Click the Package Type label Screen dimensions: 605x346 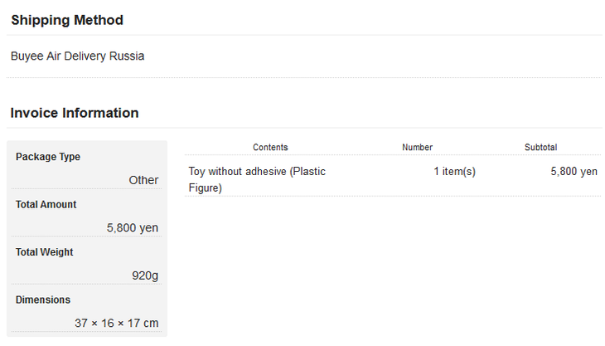tap(48, 157)
